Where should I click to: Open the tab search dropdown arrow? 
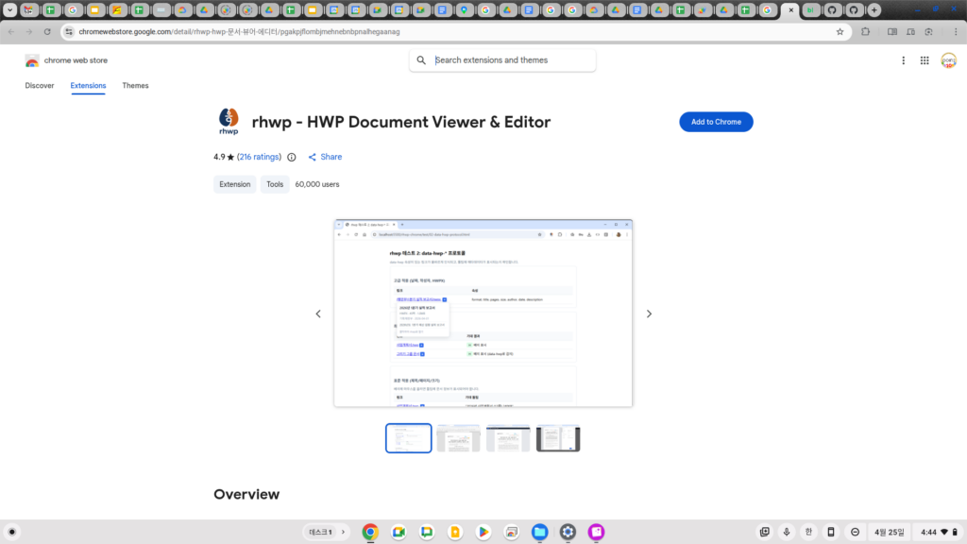click(10, 10)
